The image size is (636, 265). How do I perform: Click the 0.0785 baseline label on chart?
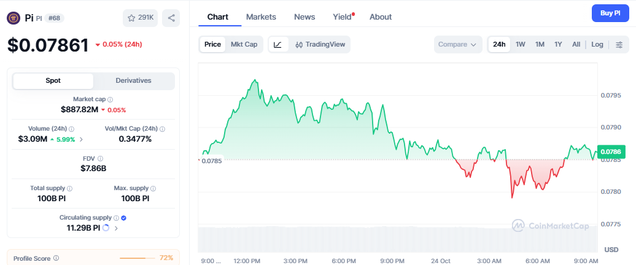[212, 161]
